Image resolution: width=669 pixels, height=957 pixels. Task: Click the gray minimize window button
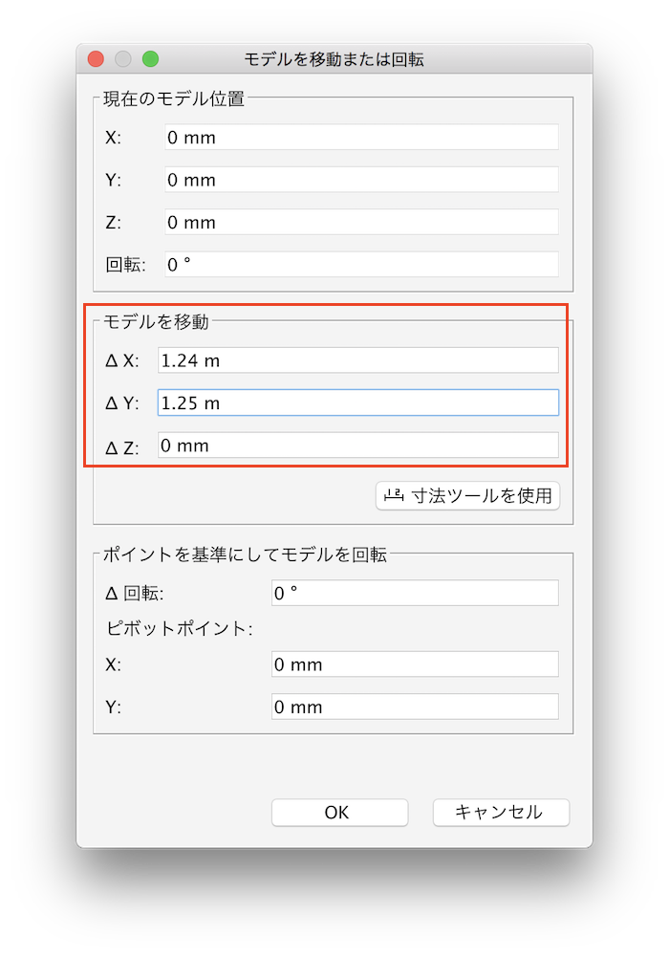123,59
